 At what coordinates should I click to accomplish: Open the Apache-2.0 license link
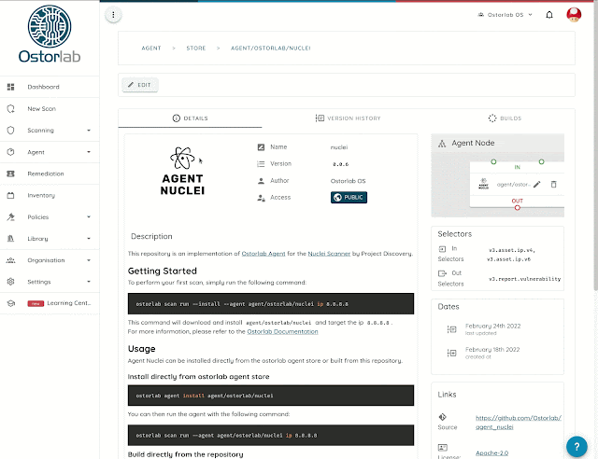pyautogui.click(x=491, y=452)
